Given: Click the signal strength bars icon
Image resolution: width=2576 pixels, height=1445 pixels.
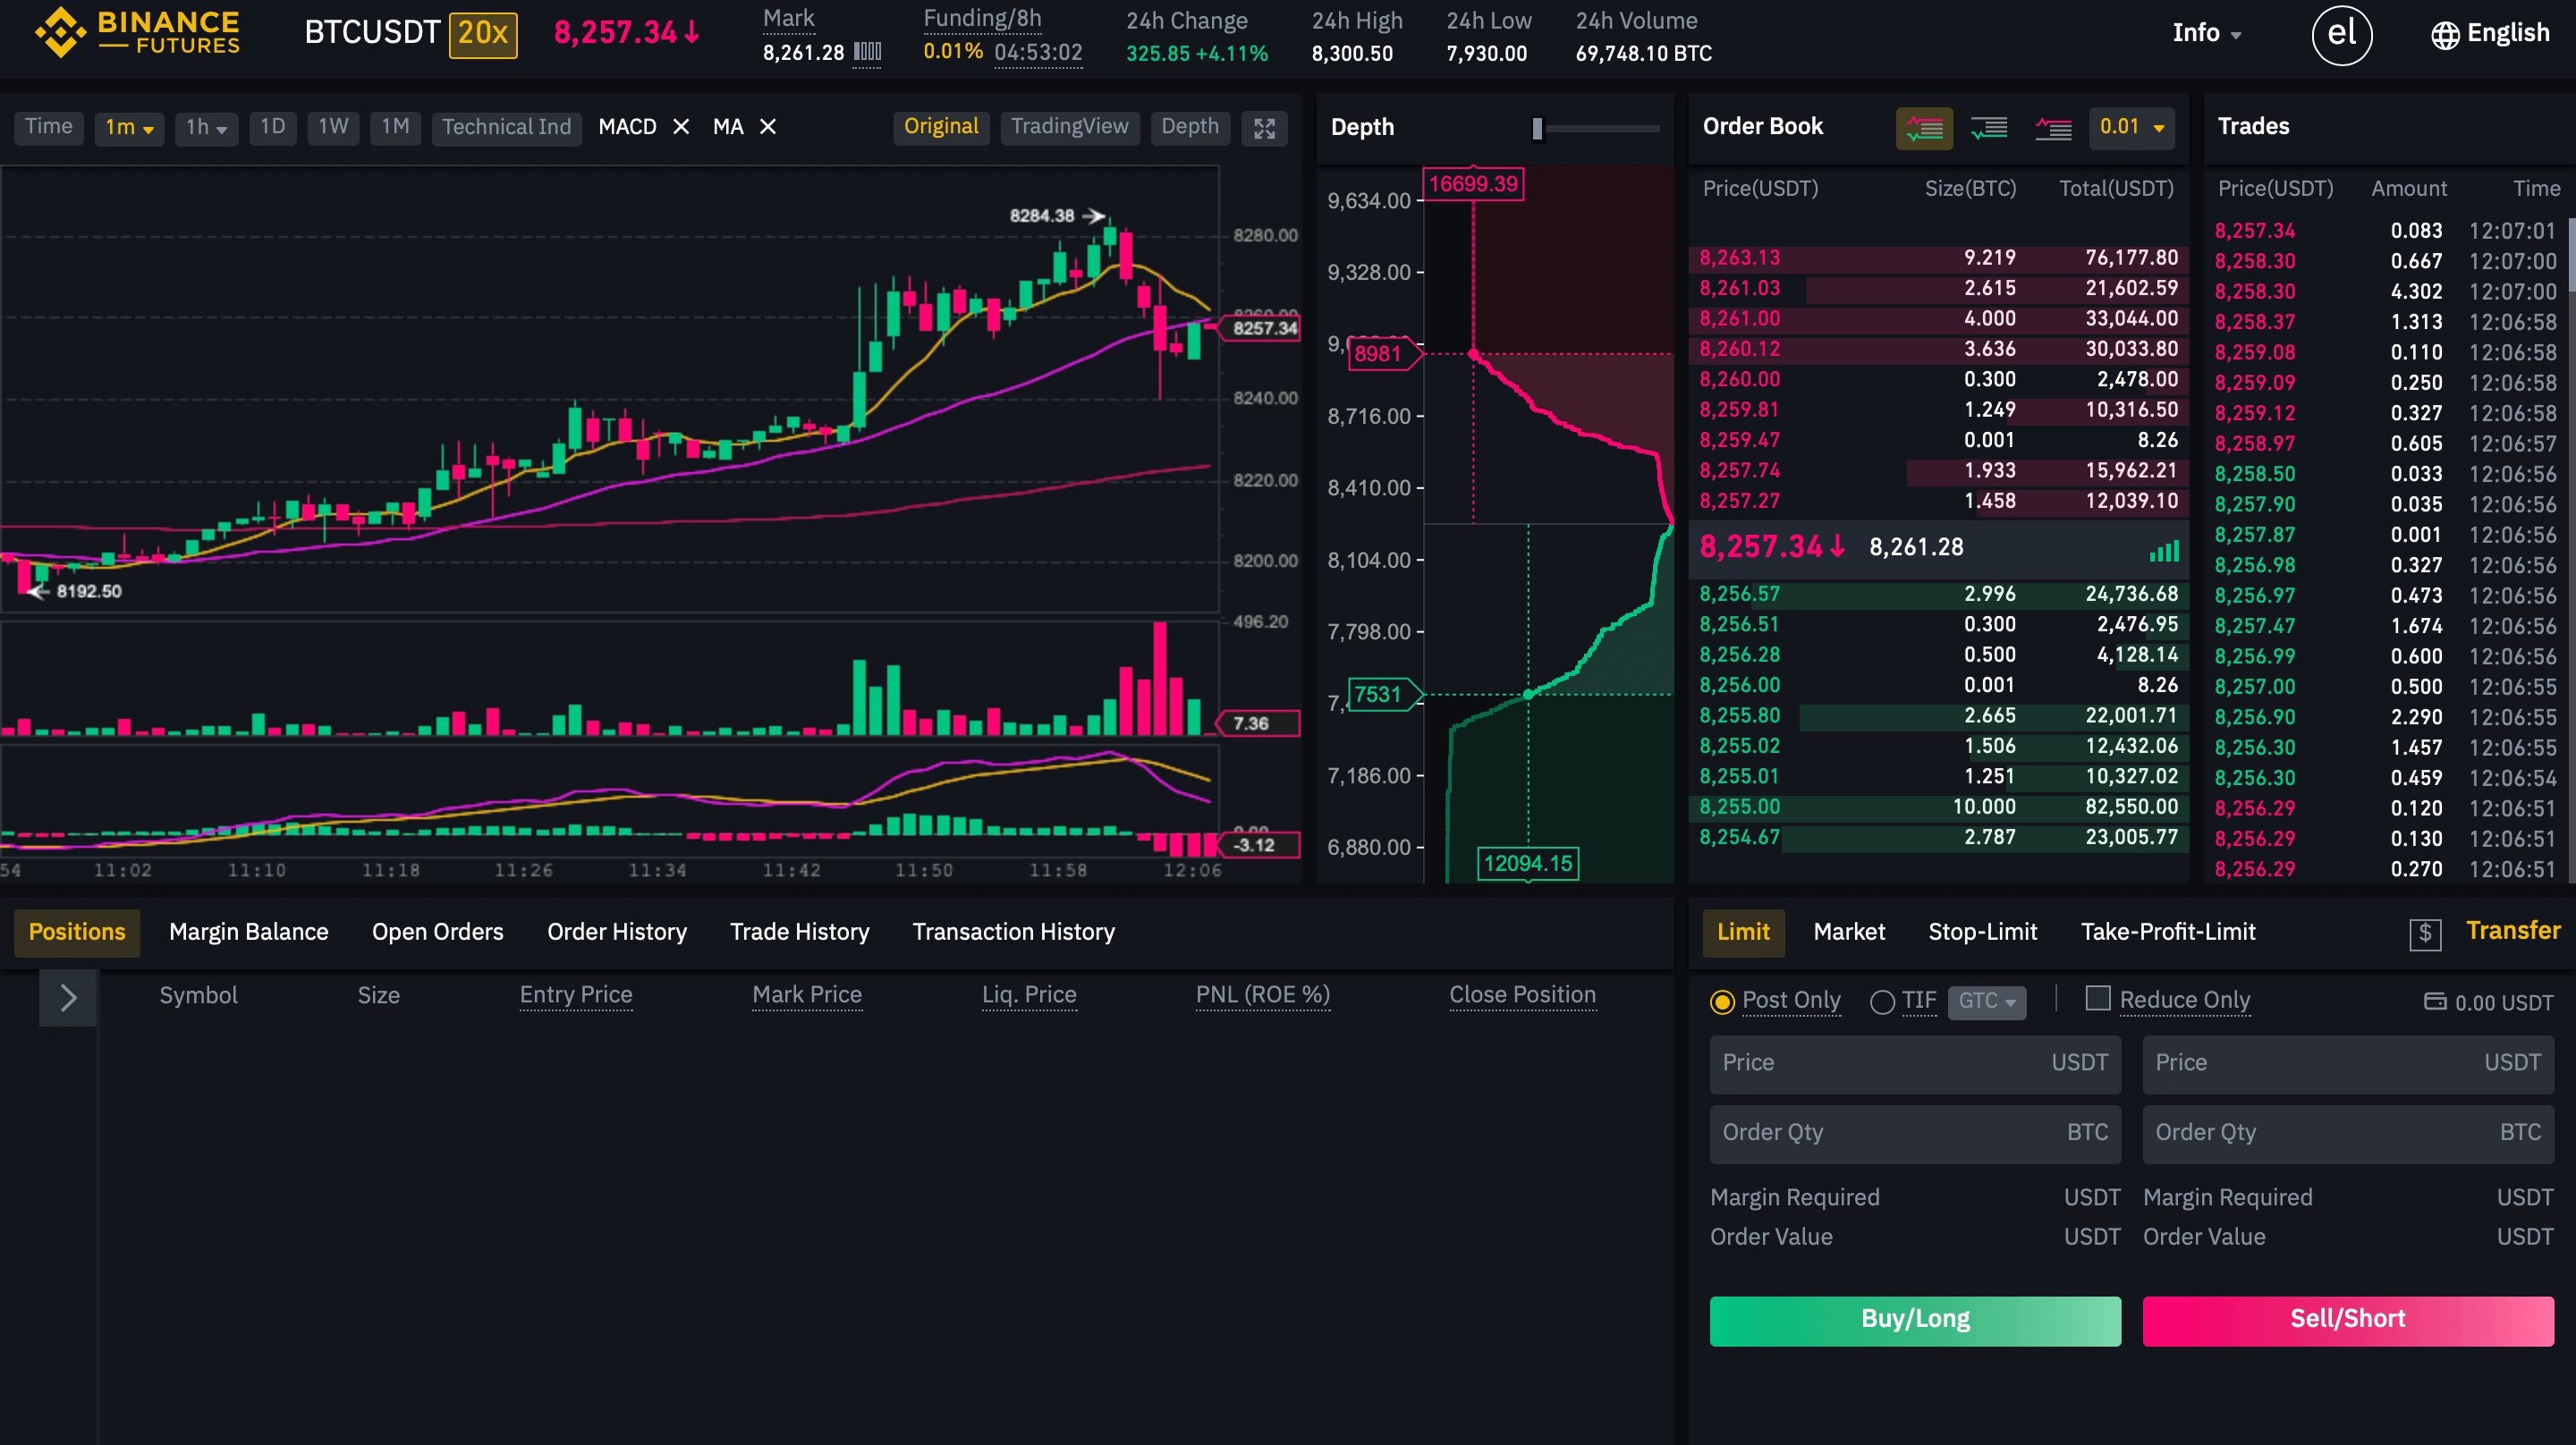Looking at the screenshot, I should 2164,550.
